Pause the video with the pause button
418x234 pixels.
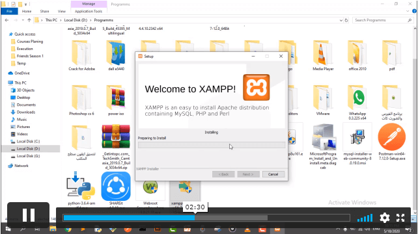pyautogui.click(x=28, y=215)
